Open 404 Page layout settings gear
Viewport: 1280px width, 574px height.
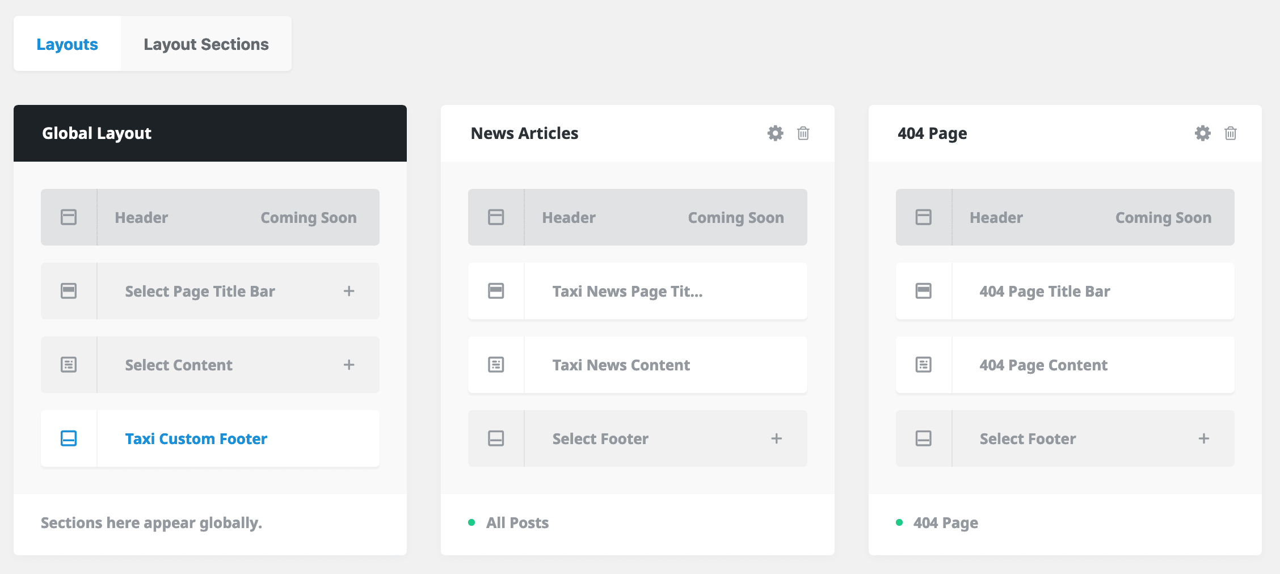[x=1202, y=133]
